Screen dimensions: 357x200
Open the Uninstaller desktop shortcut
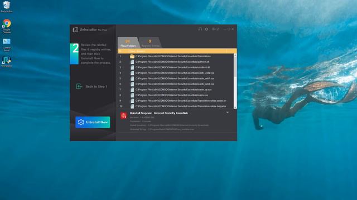(6, 62)
